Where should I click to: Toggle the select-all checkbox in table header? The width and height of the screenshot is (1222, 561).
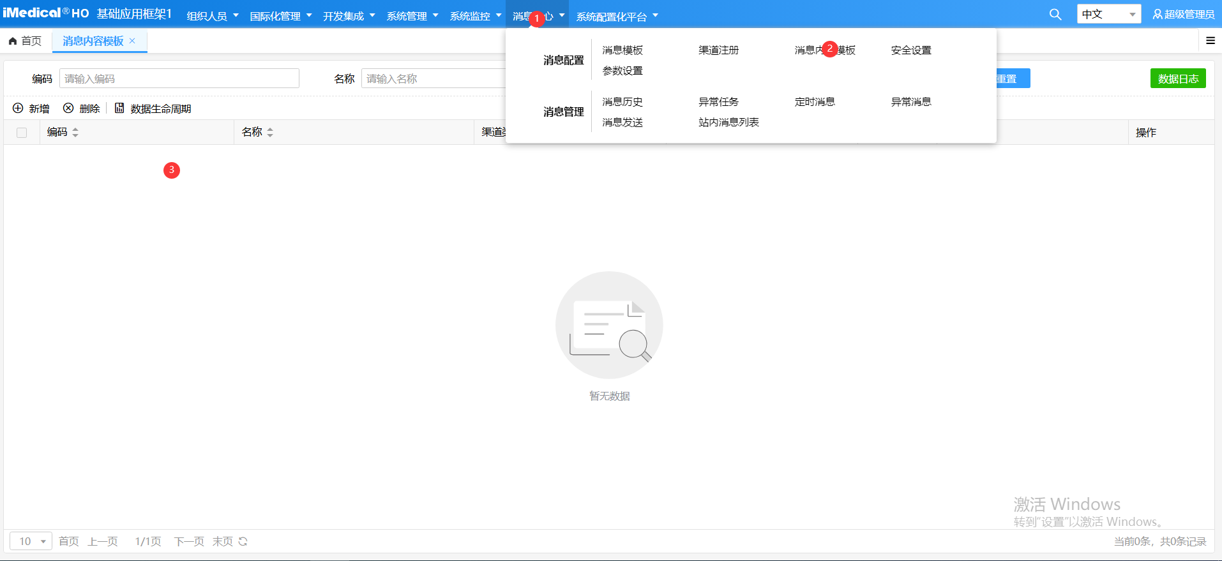[22, 133]
